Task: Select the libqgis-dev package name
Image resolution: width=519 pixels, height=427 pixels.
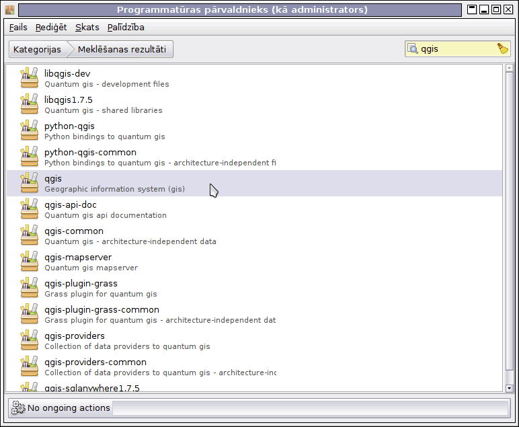Action: 67,73
